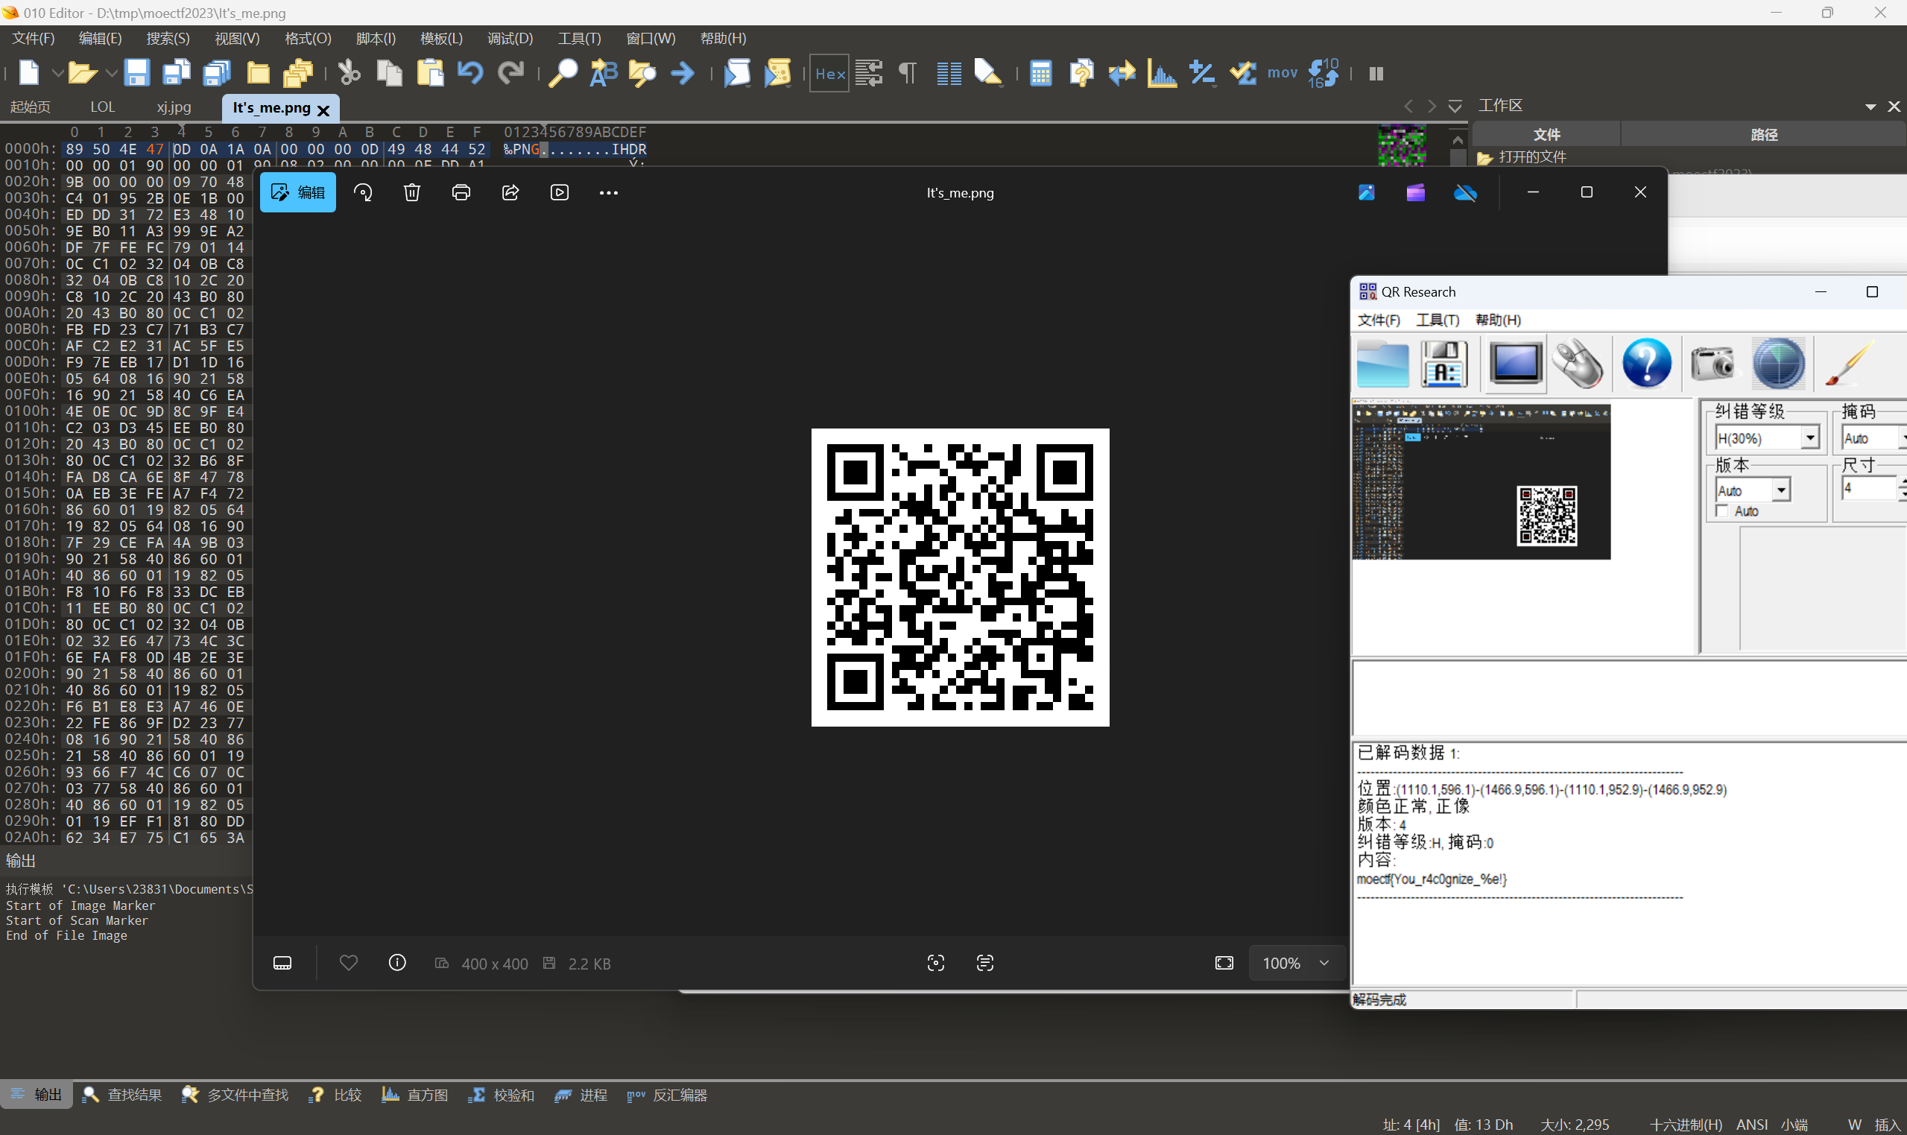The width and height of the screenshot is (1907, 1135).
Task: Click the Paste clipboard icon
Action: 431,74
